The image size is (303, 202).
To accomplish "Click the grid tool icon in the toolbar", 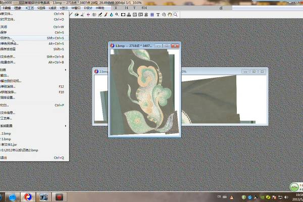I will [x=151, y=15].
